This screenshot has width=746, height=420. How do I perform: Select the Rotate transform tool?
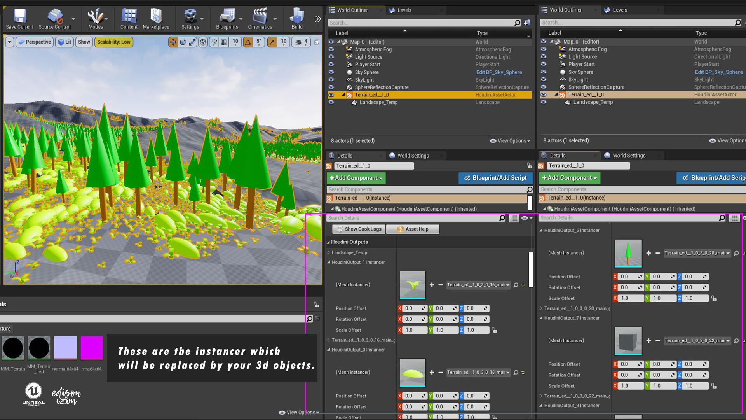[183, 42]
